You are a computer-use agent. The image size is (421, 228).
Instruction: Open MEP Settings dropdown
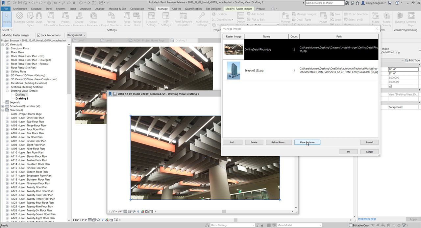[166, 19]
